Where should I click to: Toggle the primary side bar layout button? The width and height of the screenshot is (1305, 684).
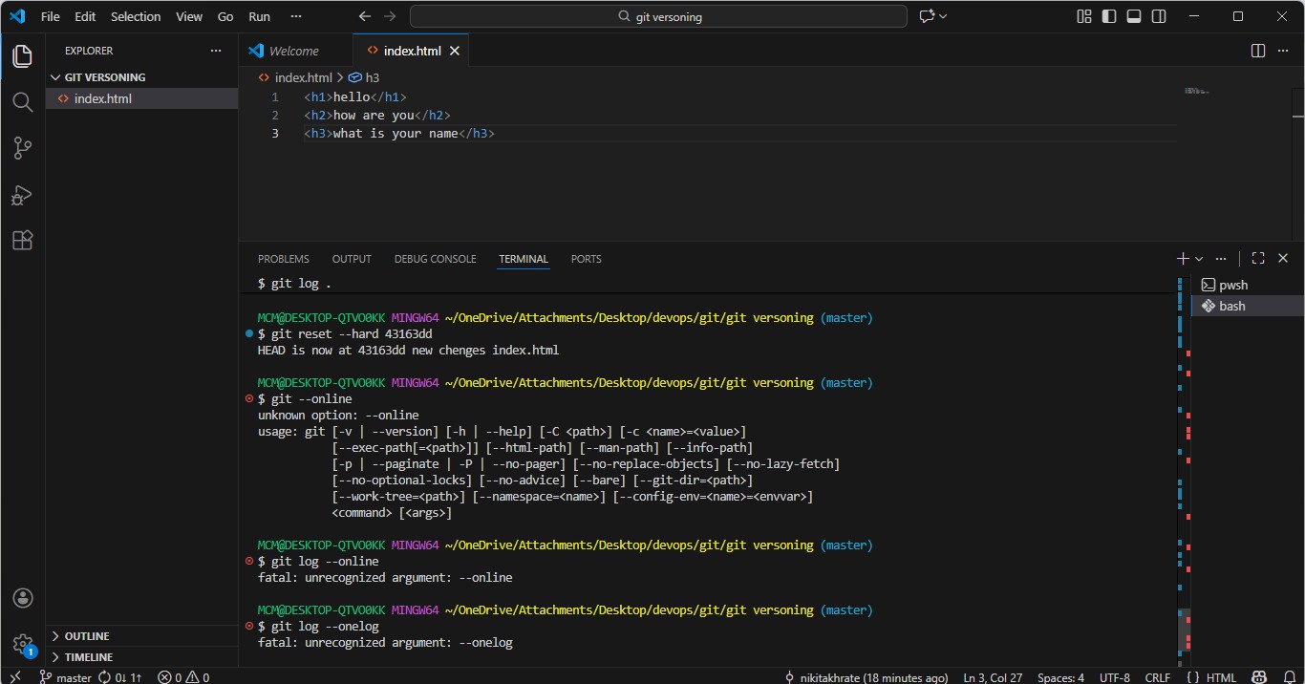tap(1109, 16)
